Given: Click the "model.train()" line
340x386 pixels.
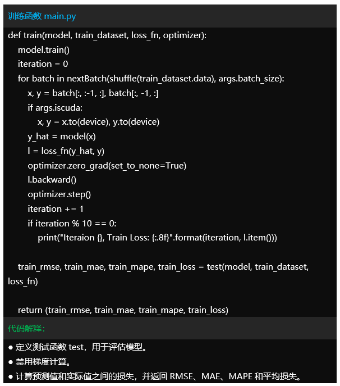Looking at the screenshot, I should (x=44, y=50).
